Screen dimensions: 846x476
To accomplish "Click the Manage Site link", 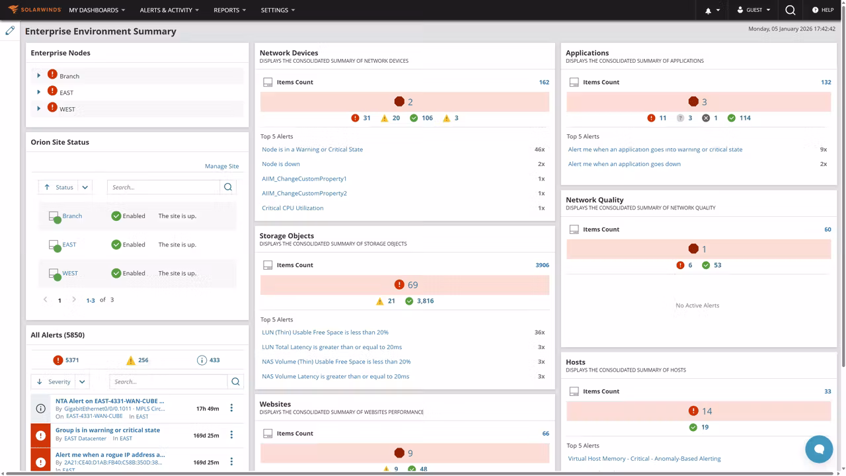I will (x=221, y=166).
